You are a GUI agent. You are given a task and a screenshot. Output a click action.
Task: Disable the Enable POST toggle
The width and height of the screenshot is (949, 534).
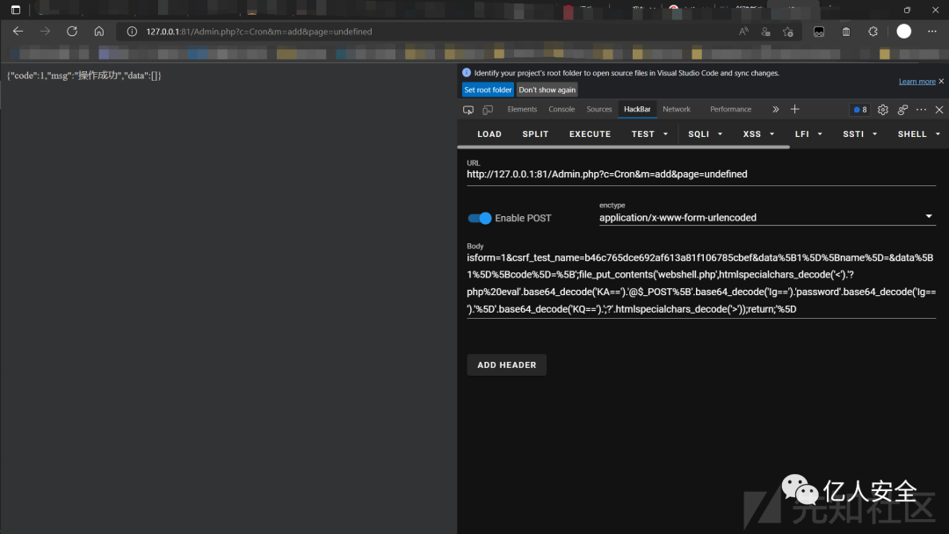480,218
